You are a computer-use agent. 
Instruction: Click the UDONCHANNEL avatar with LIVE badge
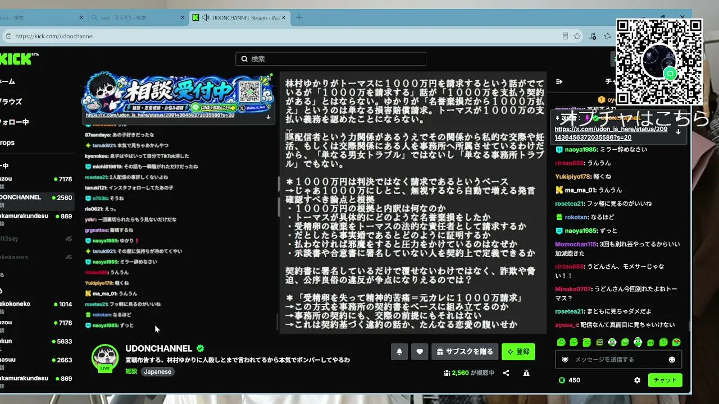(x=105, y=358)
